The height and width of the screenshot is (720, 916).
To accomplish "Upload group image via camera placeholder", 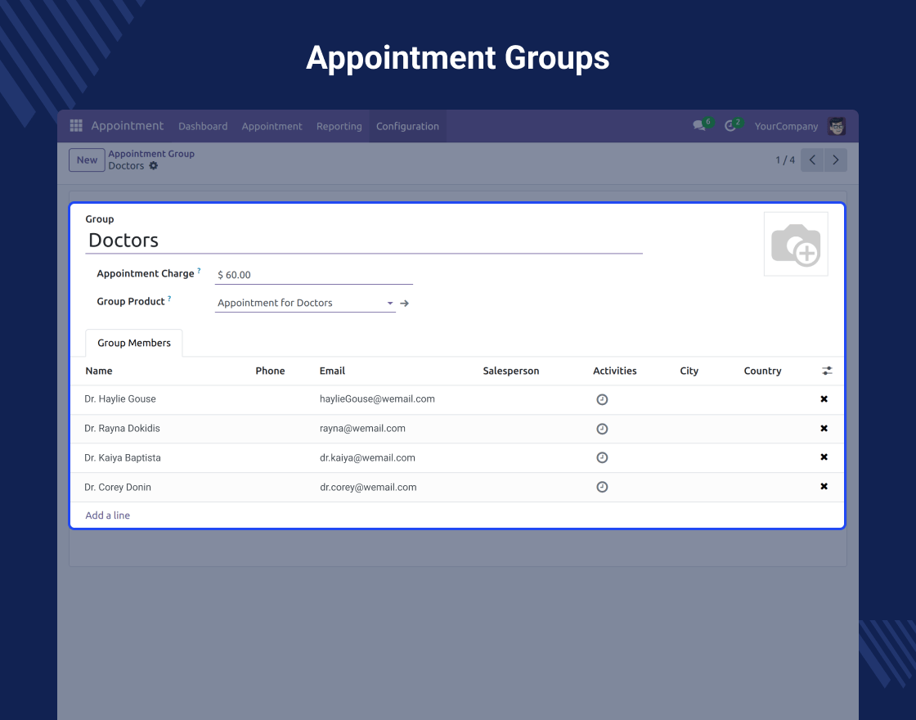I will pos(795,244).
